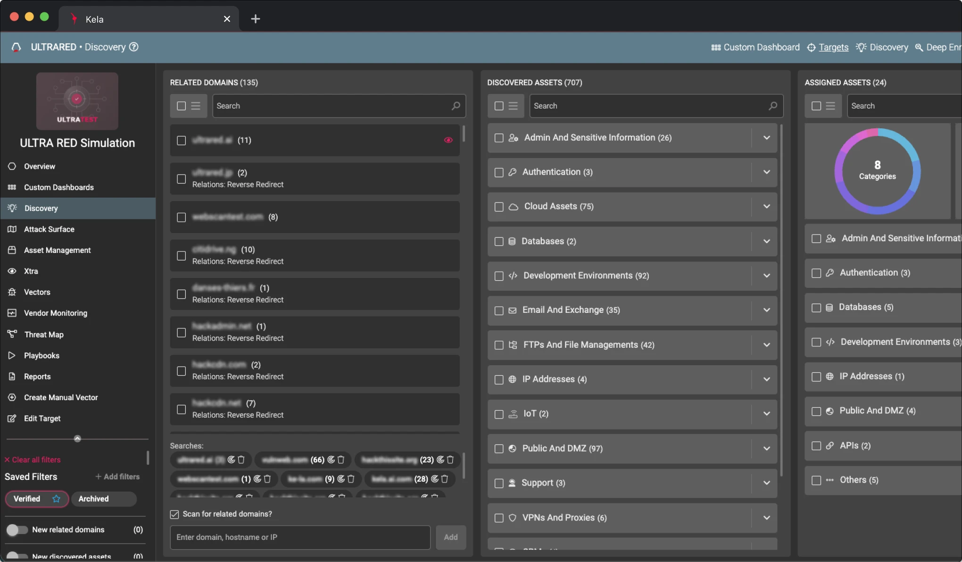Click the Vectors bug icon in the sidebar

click(x=12, y=292)
